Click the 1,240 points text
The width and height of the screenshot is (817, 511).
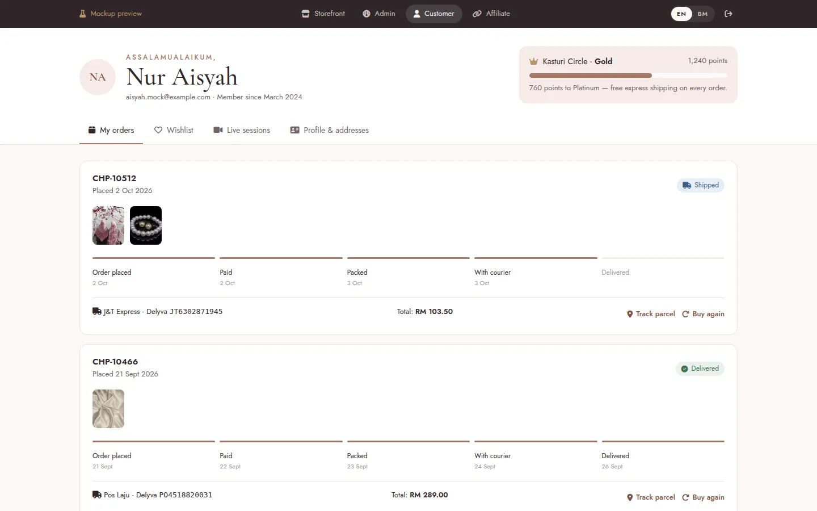tap(707, 61)
